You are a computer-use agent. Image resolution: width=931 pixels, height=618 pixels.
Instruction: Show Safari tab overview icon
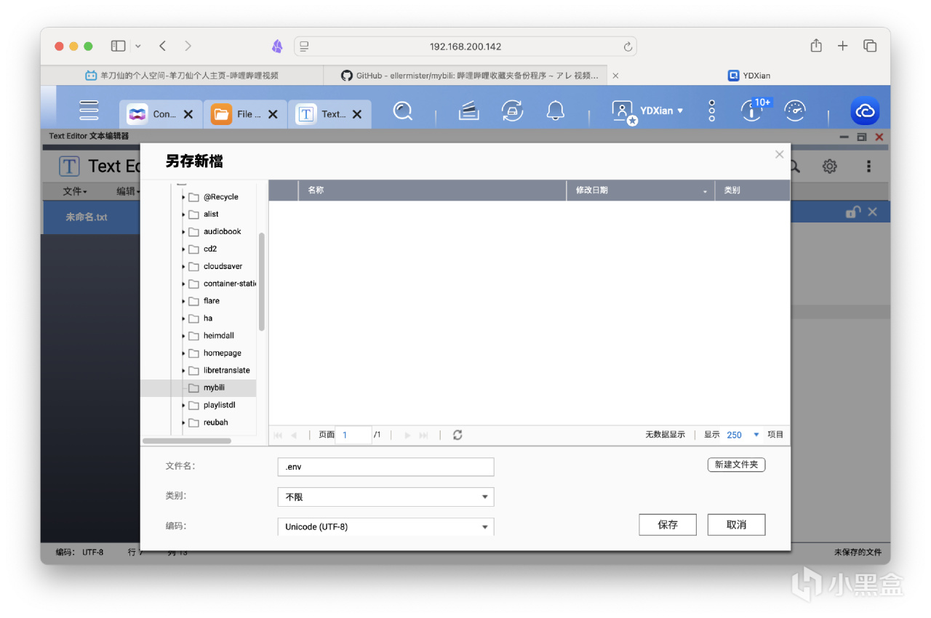870,46
